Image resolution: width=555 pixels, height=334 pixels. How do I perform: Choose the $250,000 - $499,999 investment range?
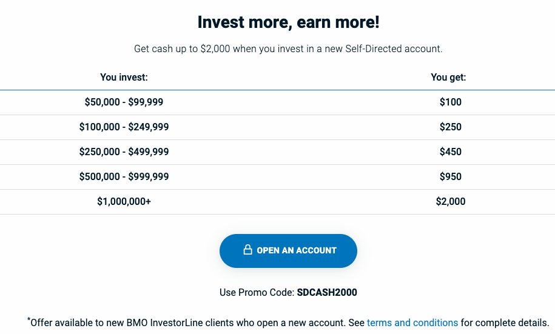(x=124, y=152)
